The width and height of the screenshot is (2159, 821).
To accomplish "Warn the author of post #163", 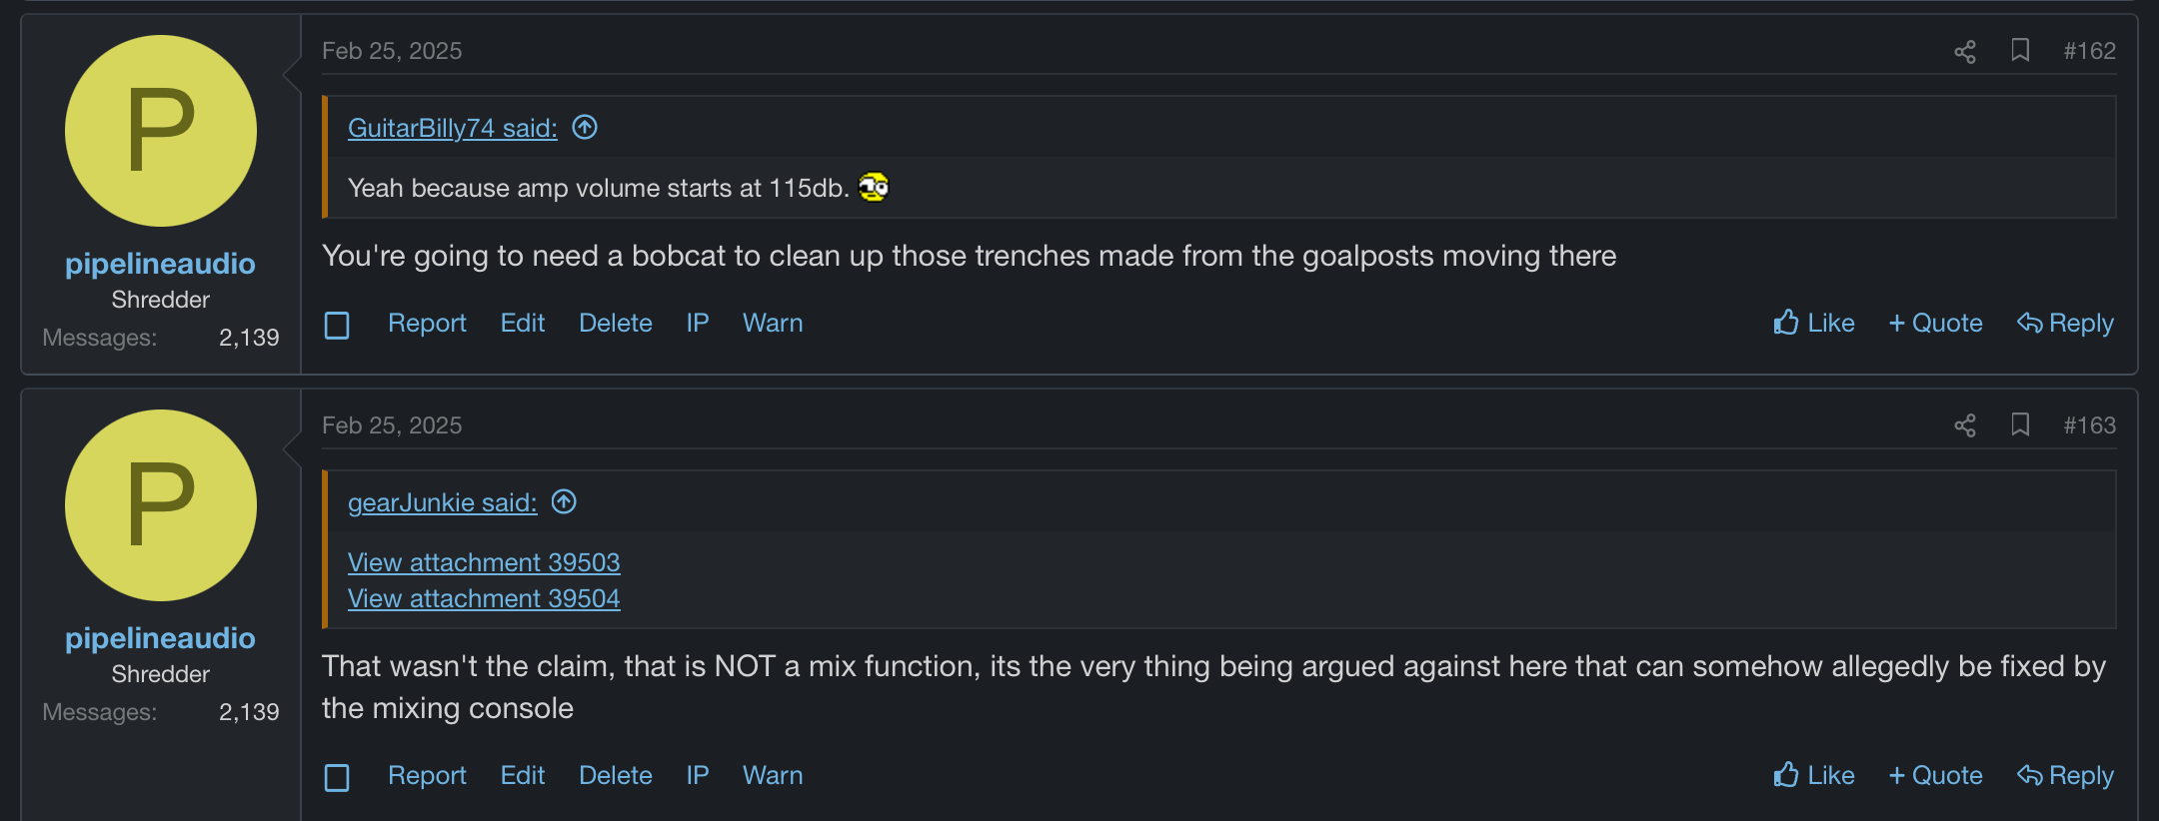I will [x=773, y=775].
